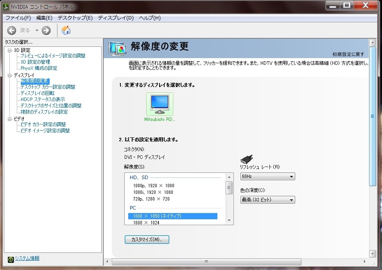Screen dimensions: 382x270
Task: Click the PC group header
Action: (133, 208)
